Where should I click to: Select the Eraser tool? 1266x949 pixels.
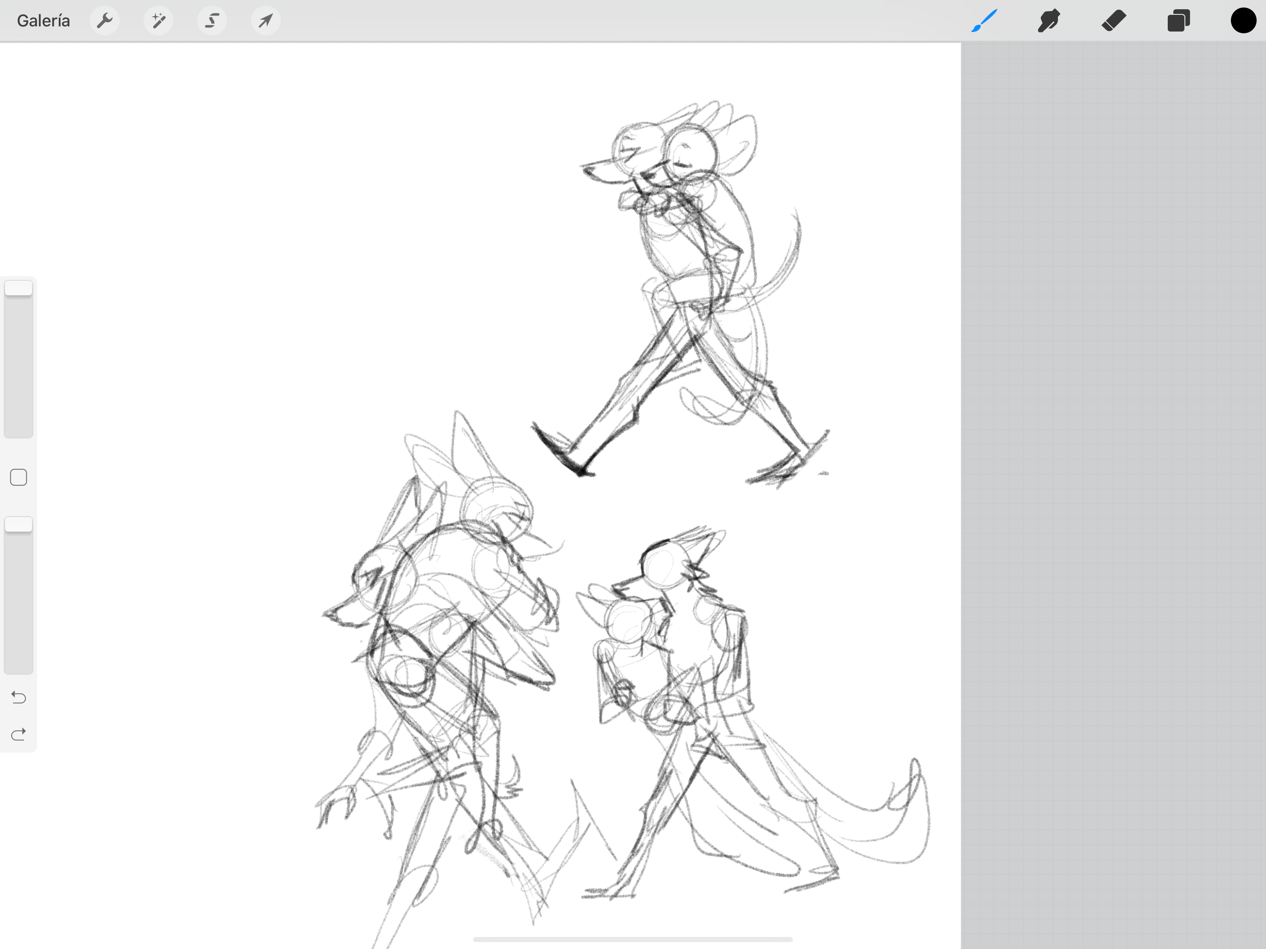pyautogui.click(x=1113, y=21)
